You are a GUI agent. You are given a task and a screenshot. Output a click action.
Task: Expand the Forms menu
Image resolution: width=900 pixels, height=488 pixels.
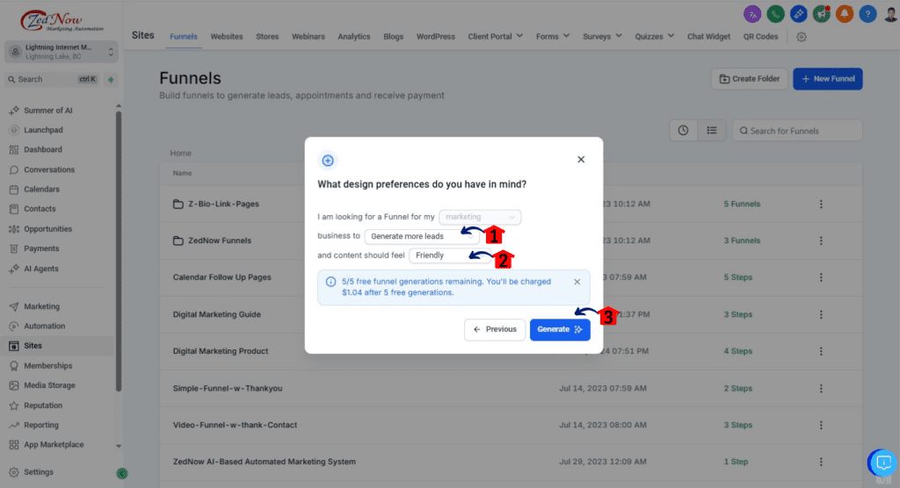(x=553, y=36)
